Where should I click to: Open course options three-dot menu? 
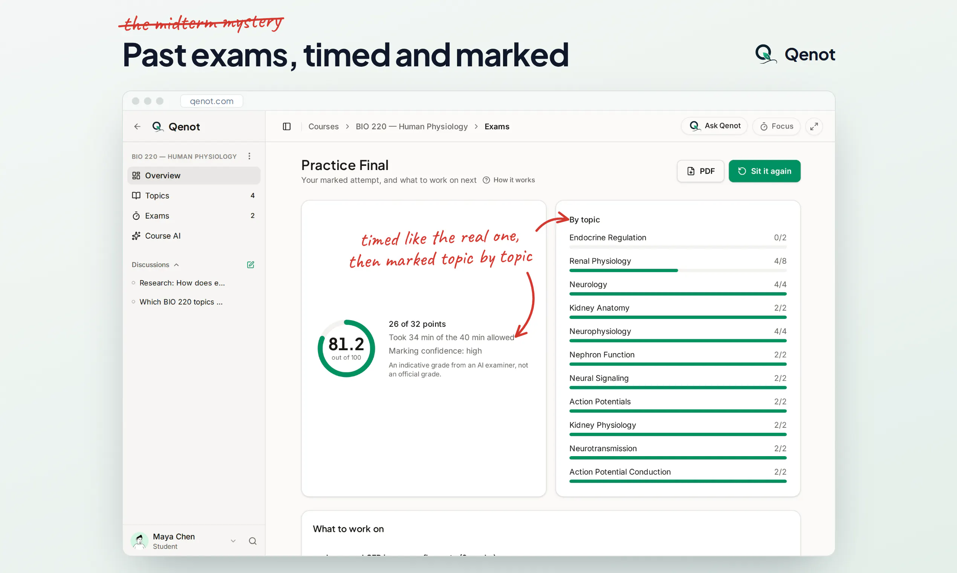[249, 156]
